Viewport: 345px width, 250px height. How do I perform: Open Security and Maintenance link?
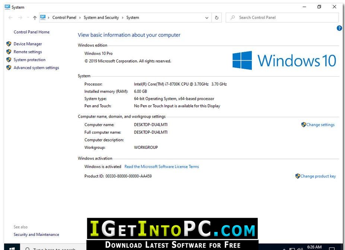pos(36,235)
